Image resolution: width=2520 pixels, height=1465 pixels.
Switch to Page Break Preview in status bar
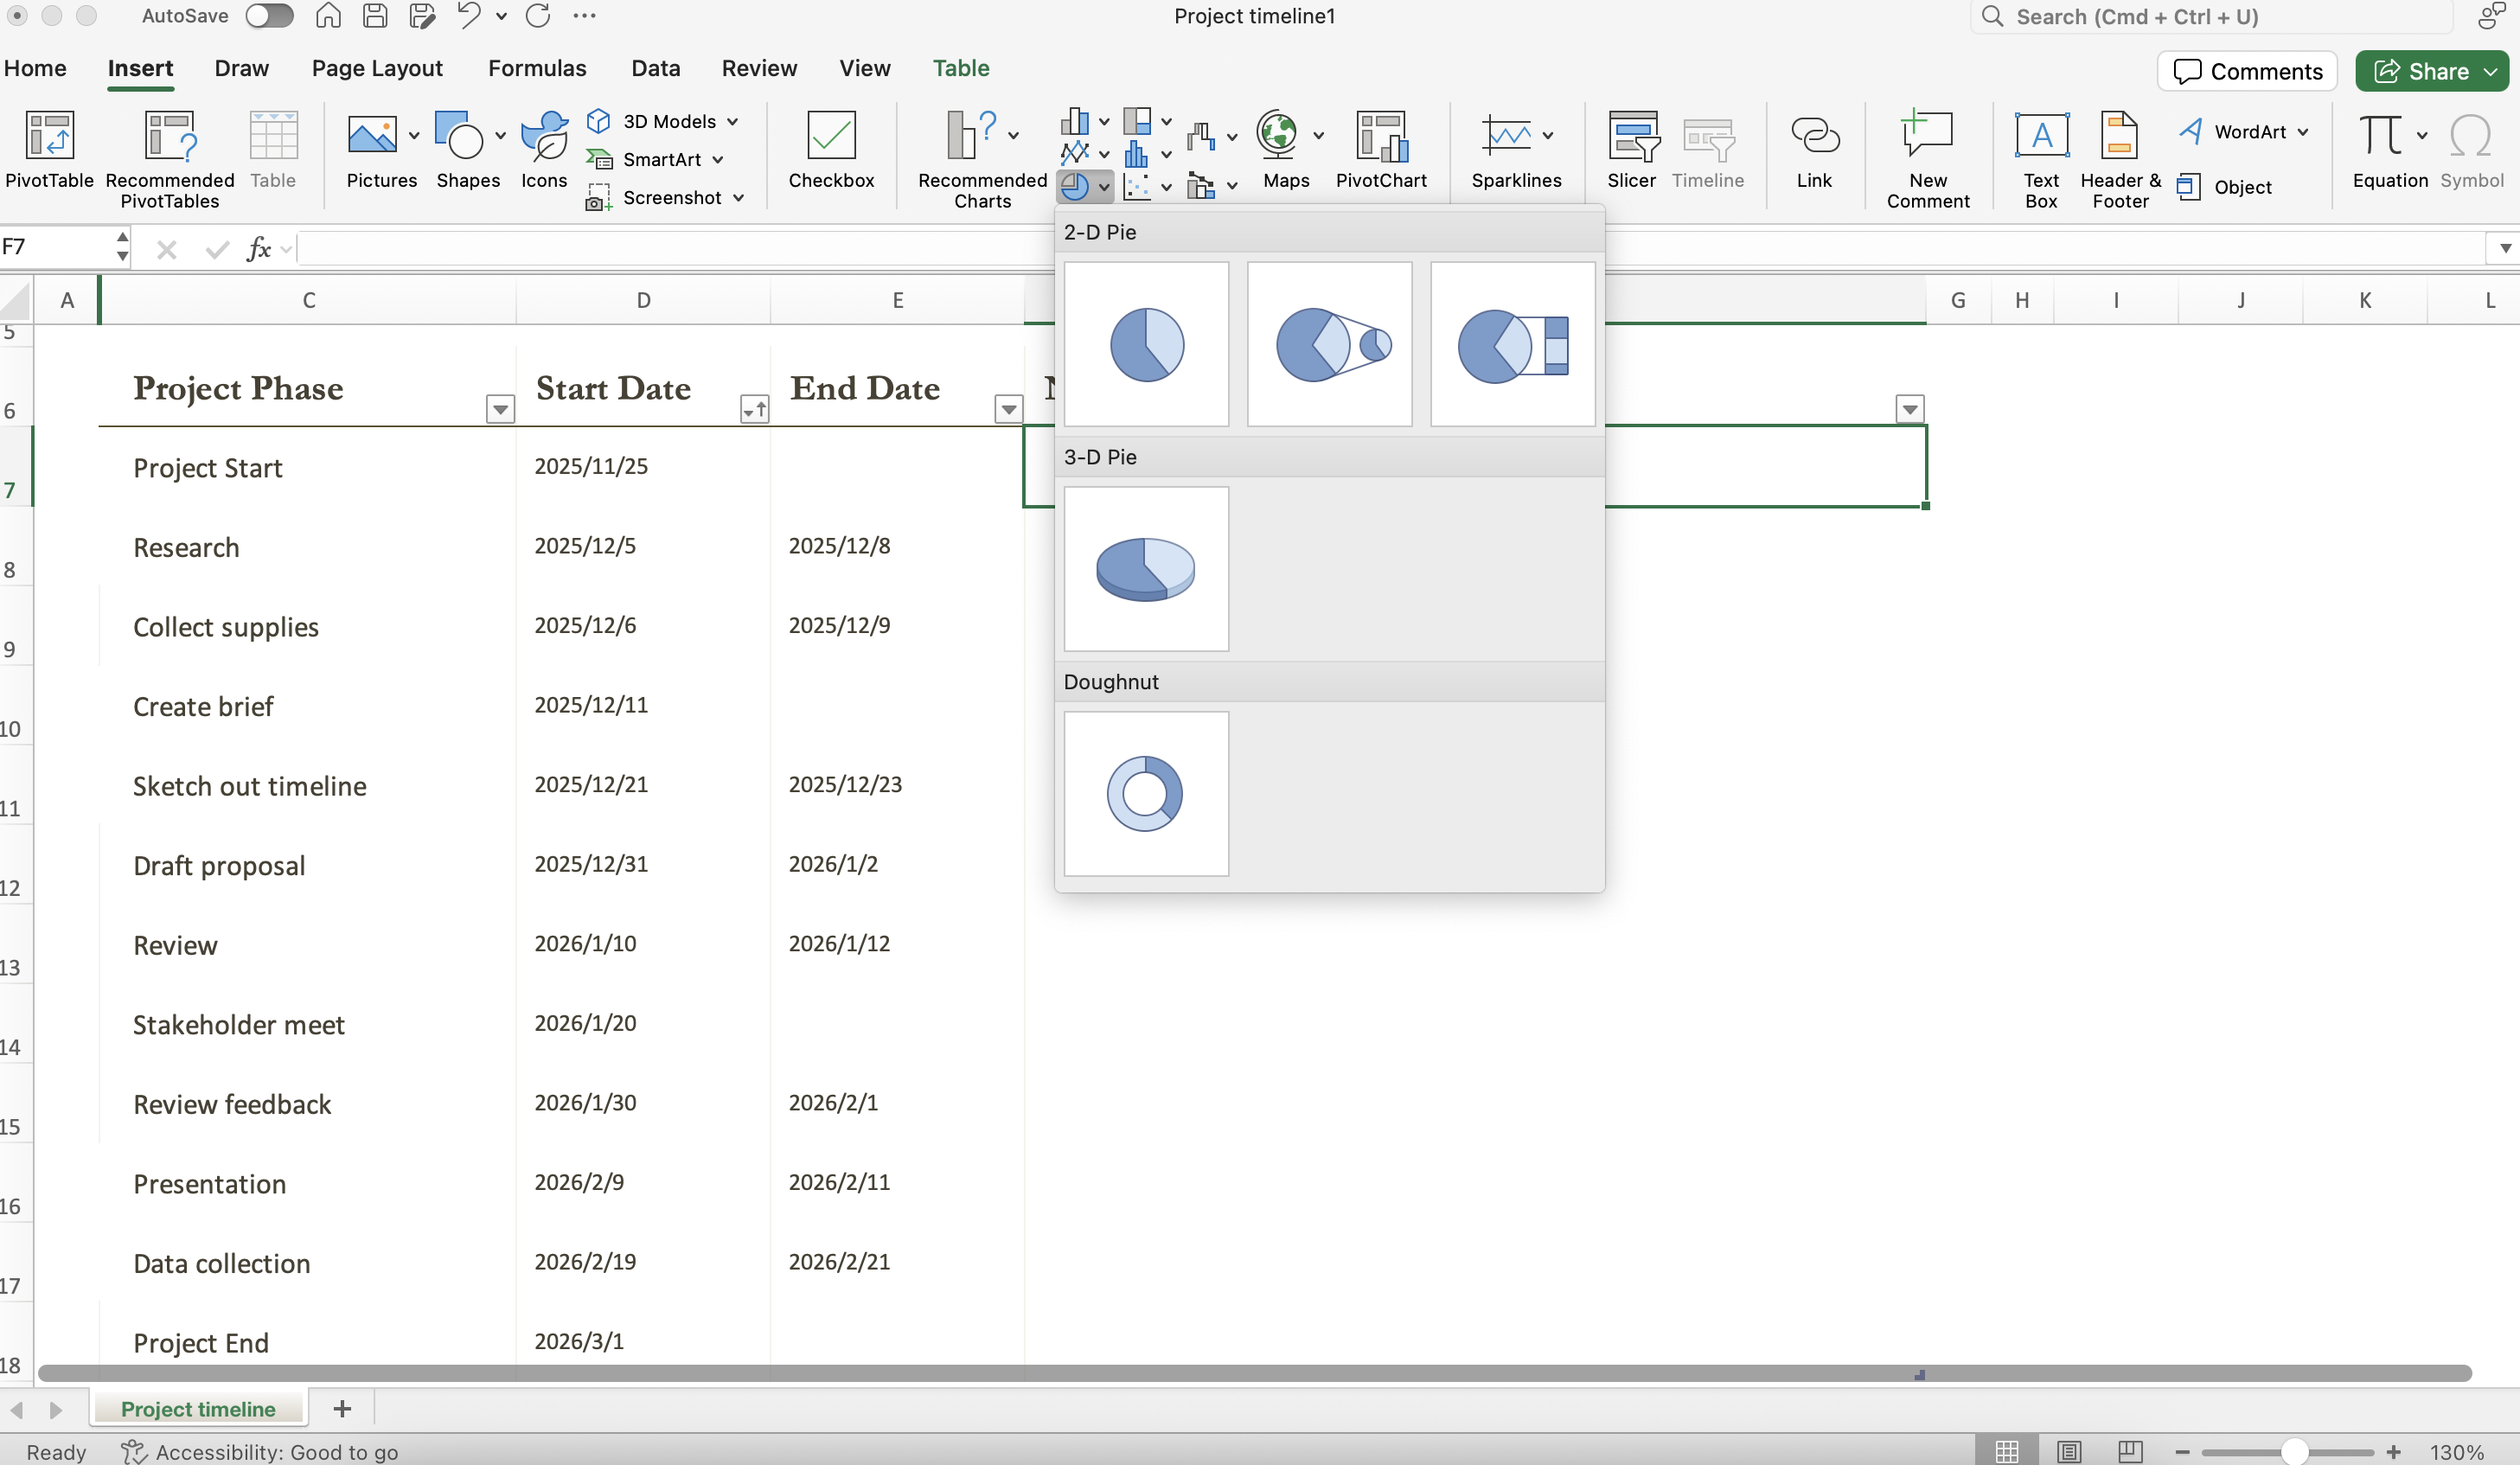point(2130,1451)
